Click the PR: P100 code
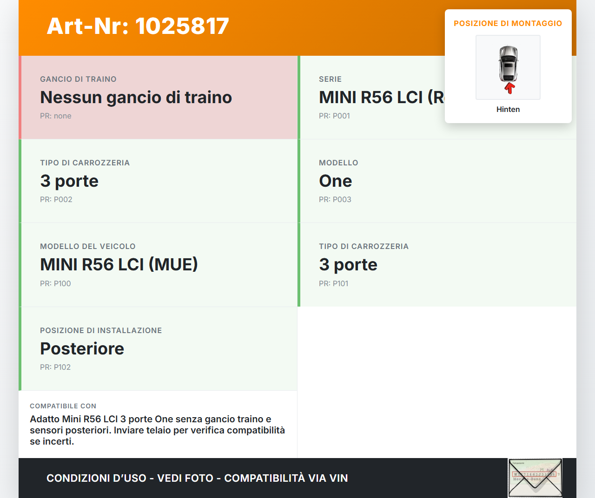This screenshot has height=498, width=595. 55,283
